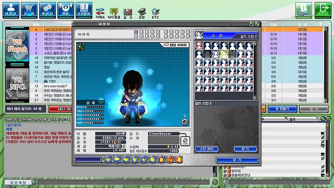Click the room list vertical scrollbar
This screenshot has width=334, height=188.
[x=326, y=65]
